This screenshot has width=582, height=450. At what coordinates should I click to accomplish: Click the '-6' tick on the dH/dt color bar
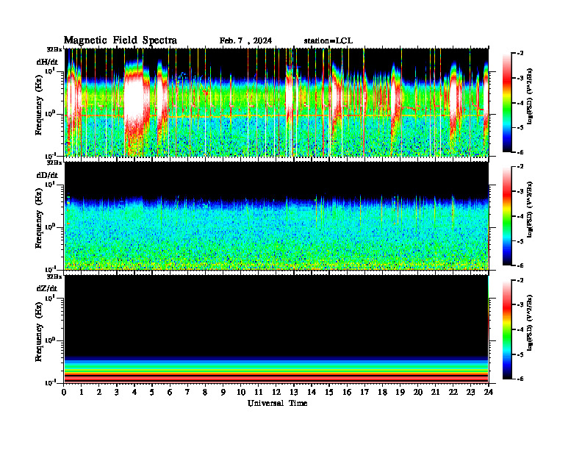(520, 152)
